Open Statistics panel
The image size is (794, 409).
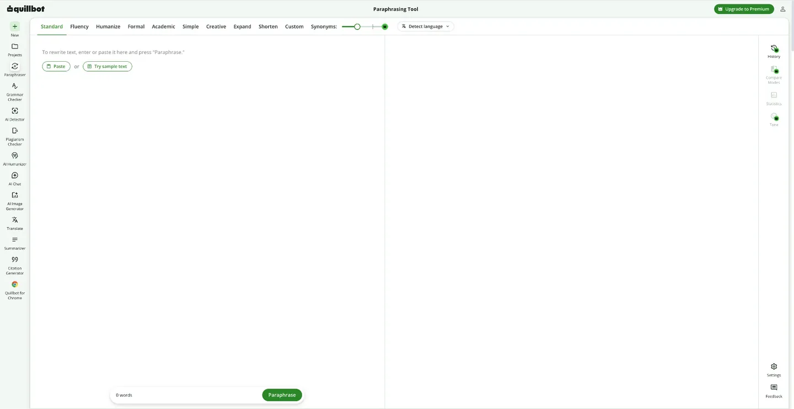coord(774,99)
